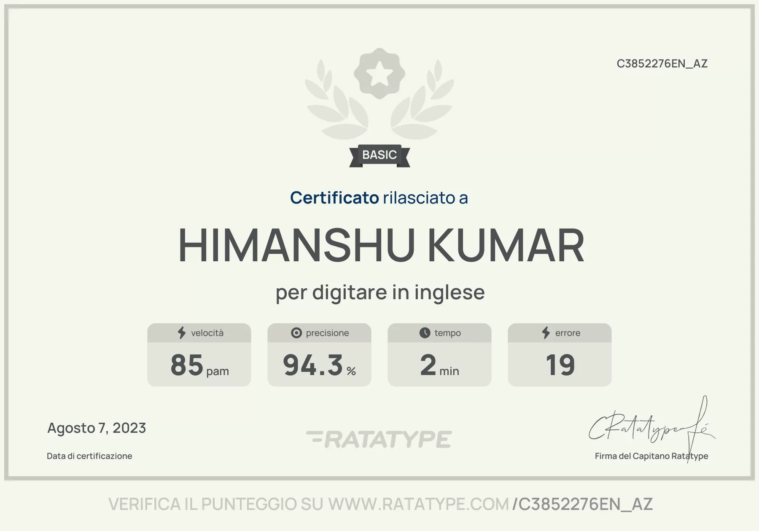Select the name HIMANSHU KUMAR
This screenshot has height=531, width=759.
point(381,245)
